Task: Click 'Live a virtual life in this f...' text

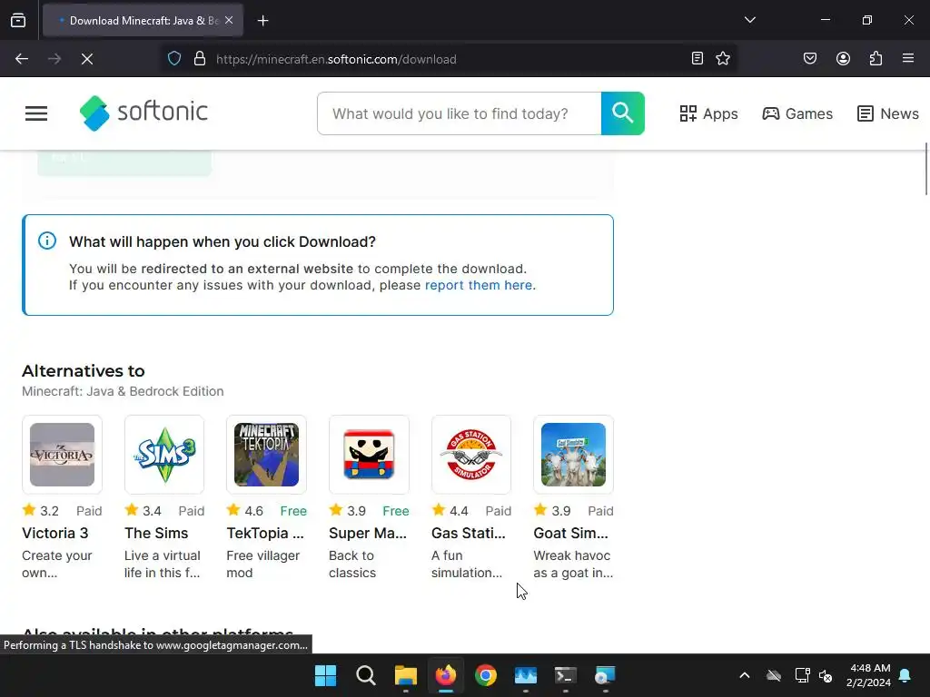Action: [x=163, y=564]
